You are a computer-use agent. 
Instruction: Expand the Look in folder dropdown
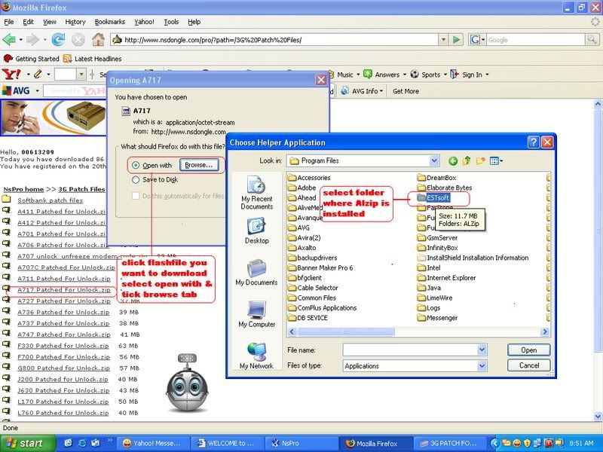pyautogui.click(x=434, y=160)
